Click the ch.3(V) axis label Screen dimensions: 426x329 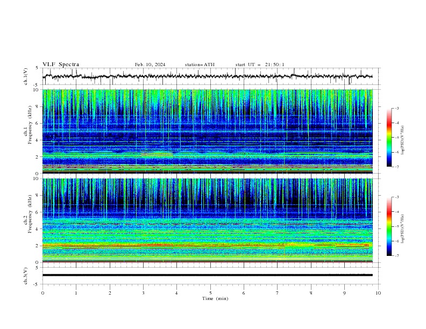click(x=25, y=276)
